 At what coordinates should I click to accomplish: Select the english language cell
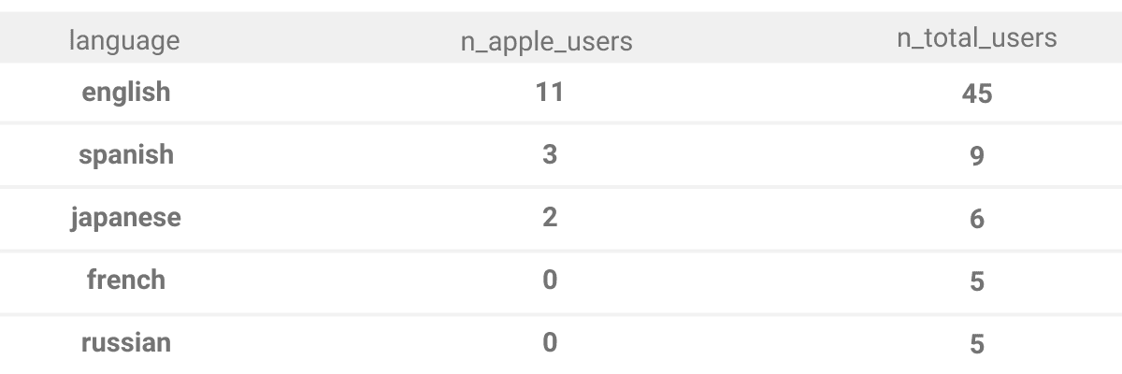click(x=125, y=92)
